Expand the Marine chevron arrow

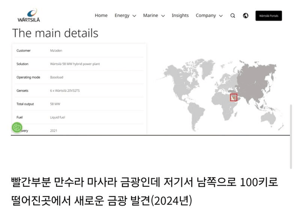tap(163, 16)
